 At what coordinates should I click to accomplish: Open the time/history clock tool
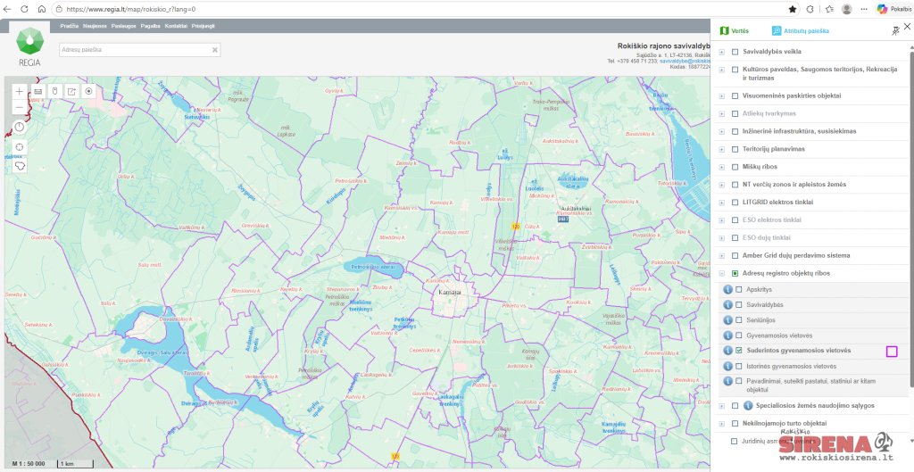20,127
